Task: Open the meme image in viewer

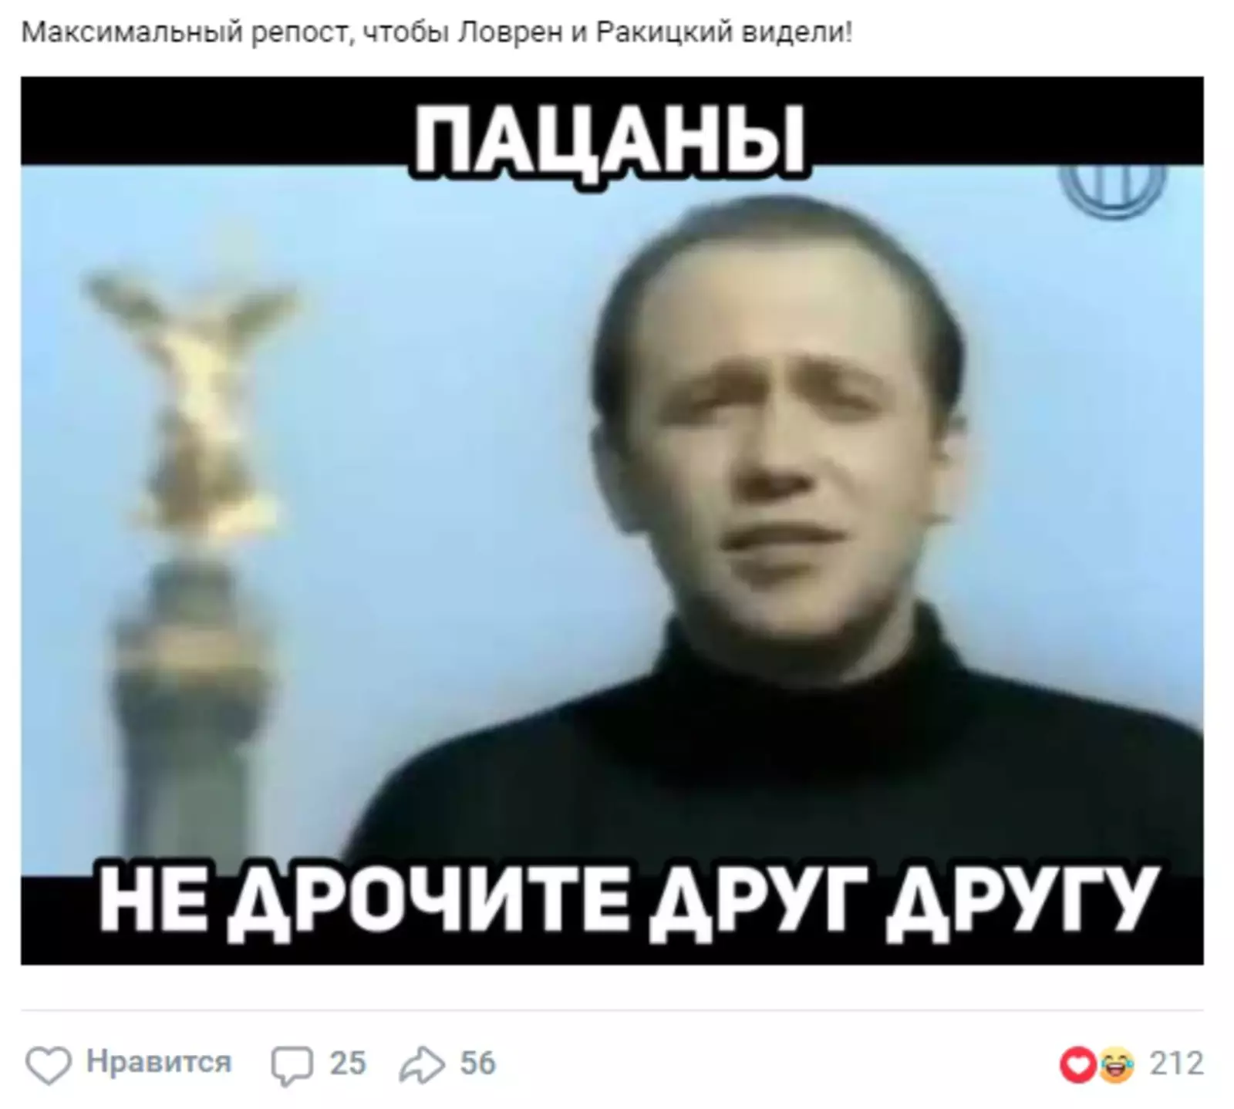Action: point(612,521)
